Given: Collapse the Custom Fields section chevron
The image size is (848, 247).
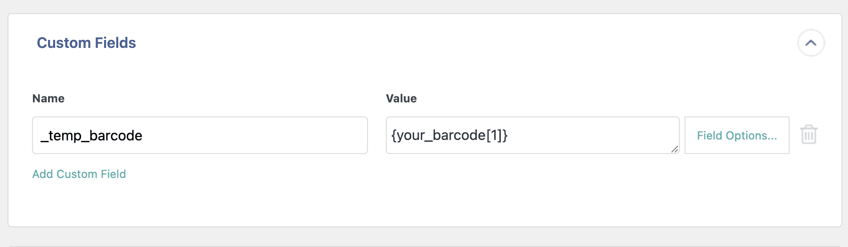Looking at the screenshot, I should click(811, 43).
